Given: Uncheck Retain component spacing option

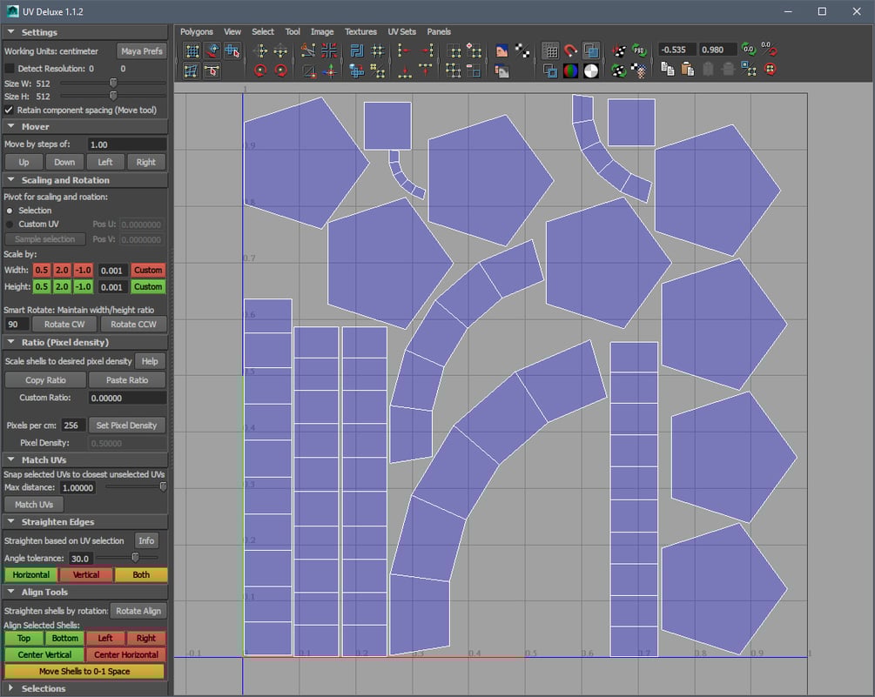Looking at the screenshot, I should click(9, 111).
